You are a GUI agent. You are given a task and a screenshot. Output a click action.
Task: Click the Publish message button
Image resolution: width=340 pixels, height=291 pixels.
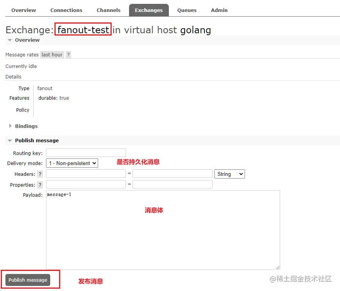[x=28, y=280]
